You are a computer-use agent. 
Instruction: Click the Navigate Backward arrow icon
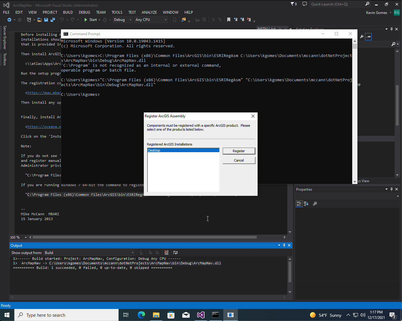9,20
